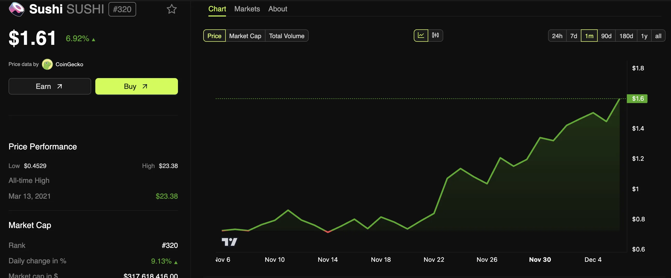Click the #320 rank badge
This screenshot has width=671, height=278.
tap(122, 9)
